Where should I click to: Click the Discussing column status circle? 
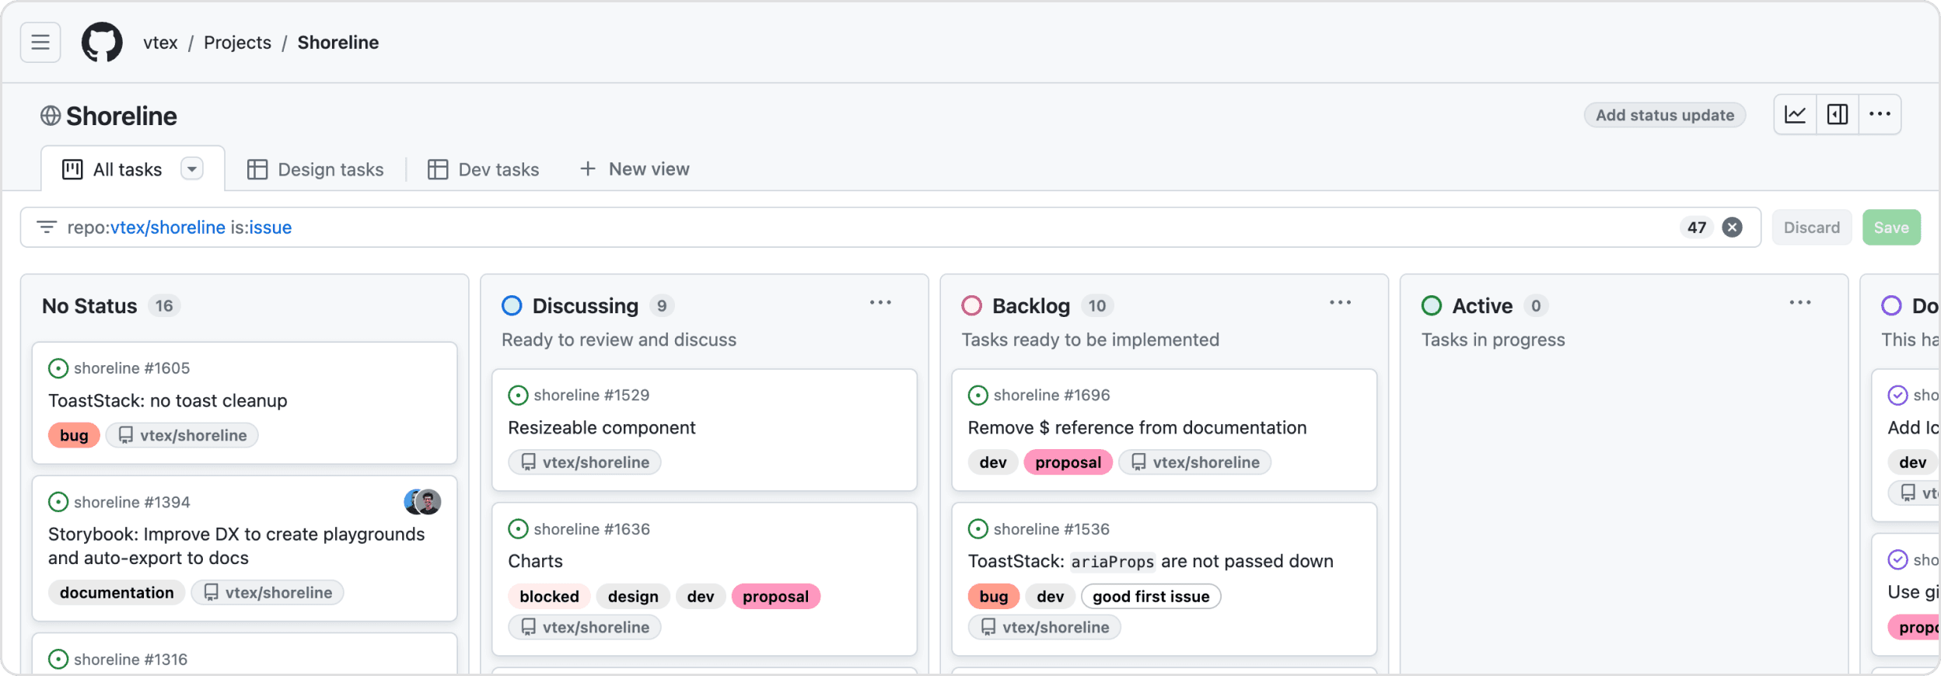point(512,305)
